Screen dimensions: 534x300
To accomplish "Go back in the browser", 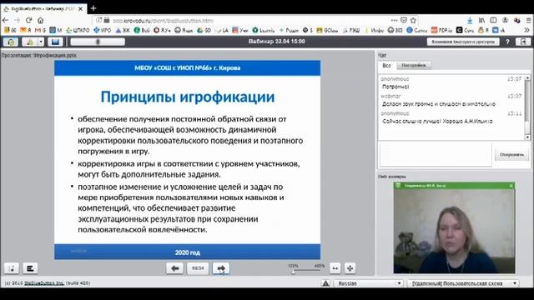I will (6, 20).
